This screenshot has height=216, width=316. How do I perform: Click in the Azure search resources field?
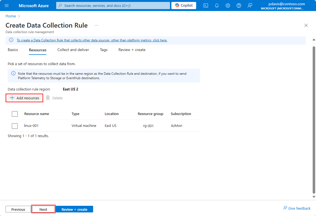pos(113,6)
